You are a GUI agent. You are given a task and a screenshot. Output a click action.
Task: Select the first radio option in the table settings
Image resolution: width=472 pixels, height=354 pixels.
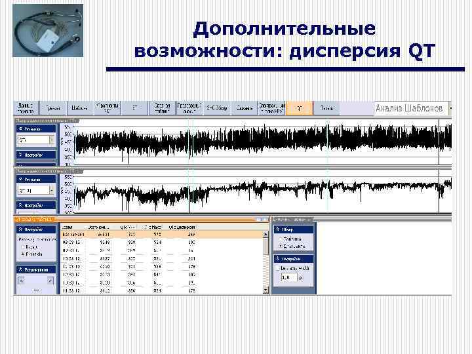22,247
